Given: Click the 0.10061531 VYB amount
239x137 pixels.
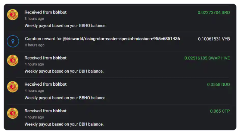Looking at the screenshot, I should 214,39.
